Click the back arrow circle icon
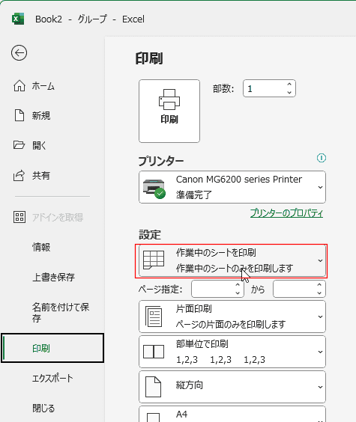356x422 pixels. 19,52
